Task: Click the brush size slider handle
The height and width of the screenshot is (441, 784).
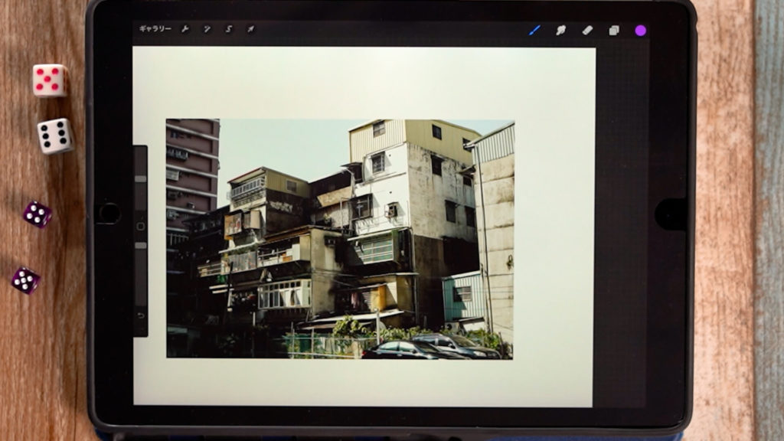Action: click(141, 178)
